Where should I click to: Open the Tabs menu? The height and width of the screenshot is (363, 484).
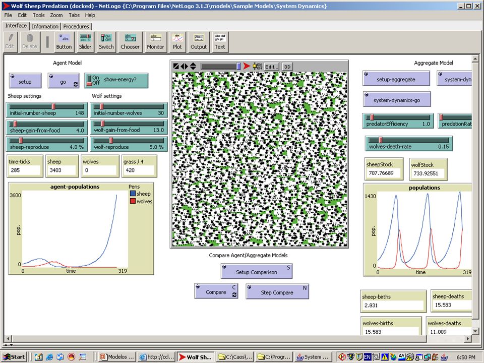pos(74,15)
